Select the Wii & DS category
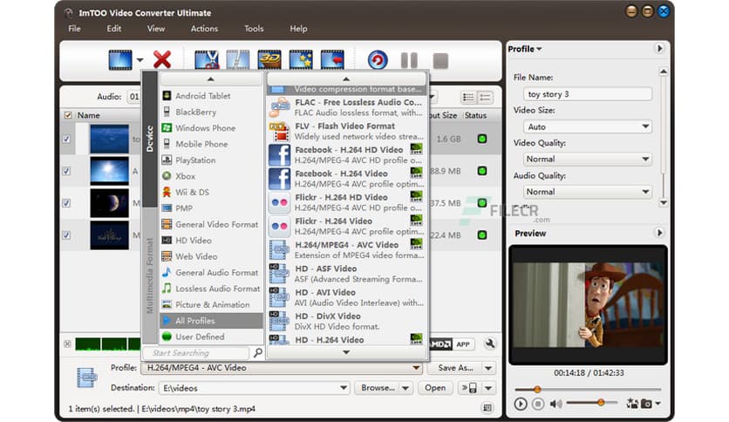The height and width of the screenshot is (422, 729). click(x=212, y=192)
